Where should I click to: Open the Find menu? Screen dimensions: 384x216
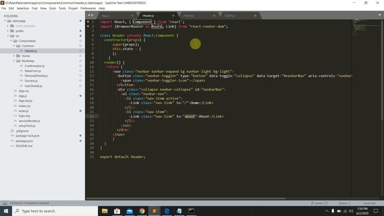click(x=34, y=8)
